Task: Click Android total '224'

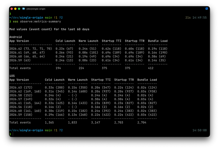Action: [81, 68]
